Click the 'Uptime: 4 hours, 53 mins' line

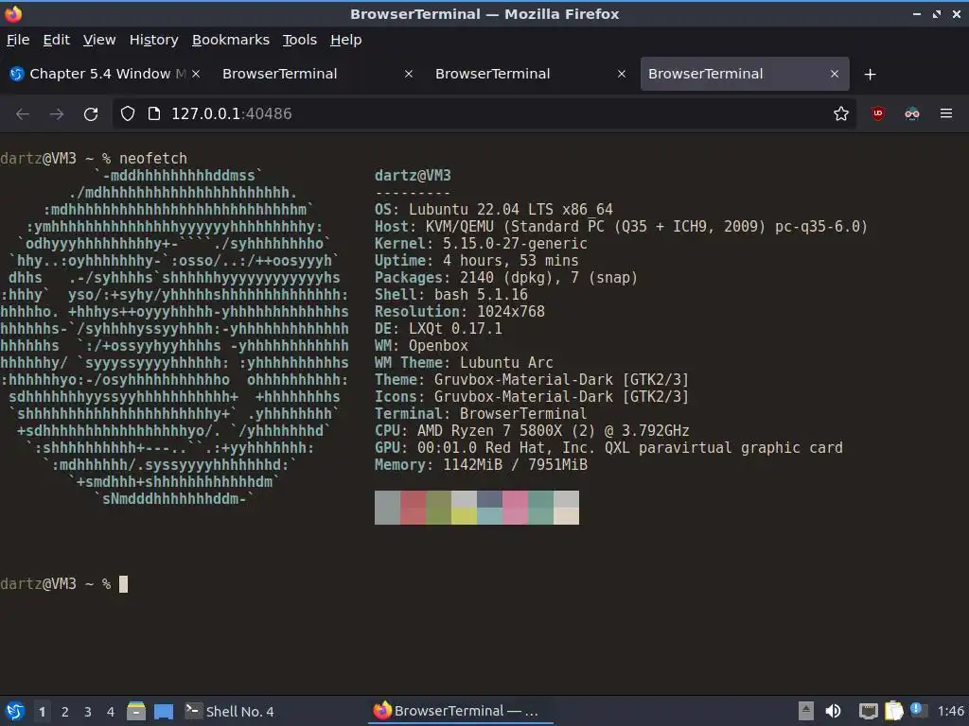(x=477, y=261)
